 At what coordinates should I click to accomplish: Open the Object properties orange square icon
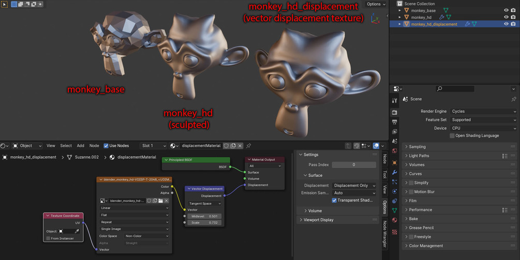click(395, 163)
